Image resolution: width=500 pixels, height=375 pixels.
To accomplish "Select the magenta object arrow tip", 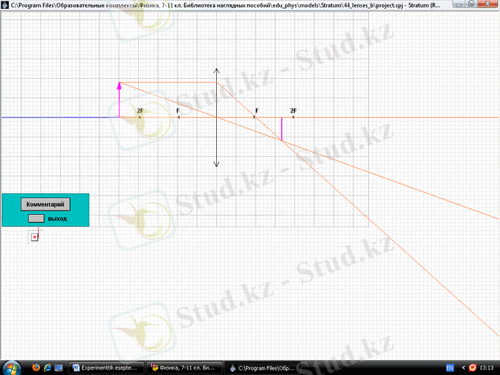I will tap(119, 84).
